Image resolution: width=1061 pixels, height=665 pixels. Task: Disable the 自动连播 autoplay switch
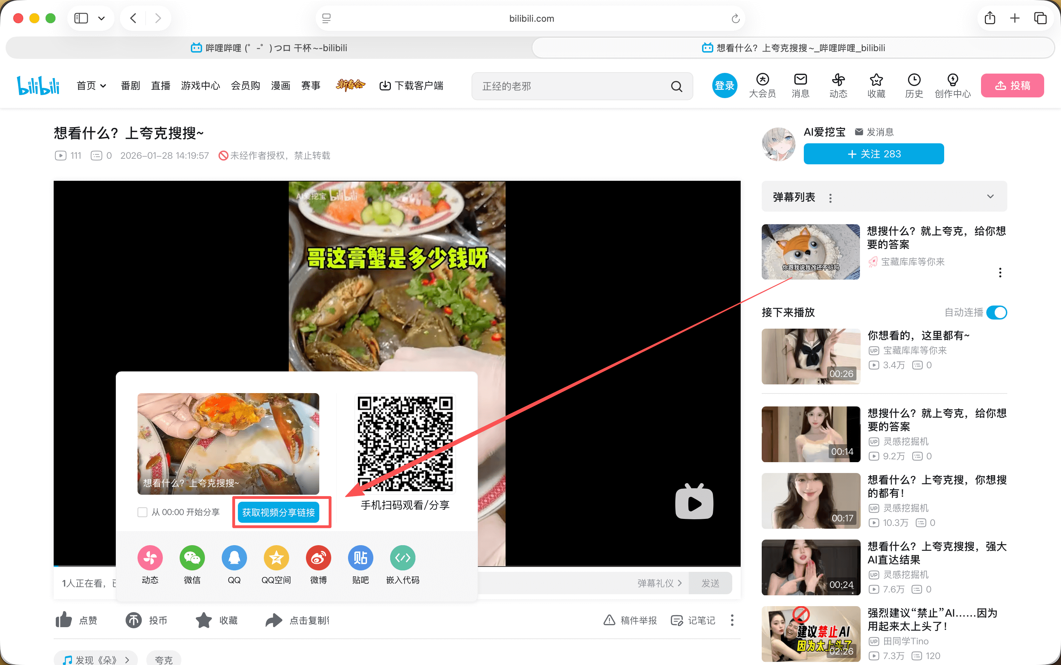(x=997, y=312)
